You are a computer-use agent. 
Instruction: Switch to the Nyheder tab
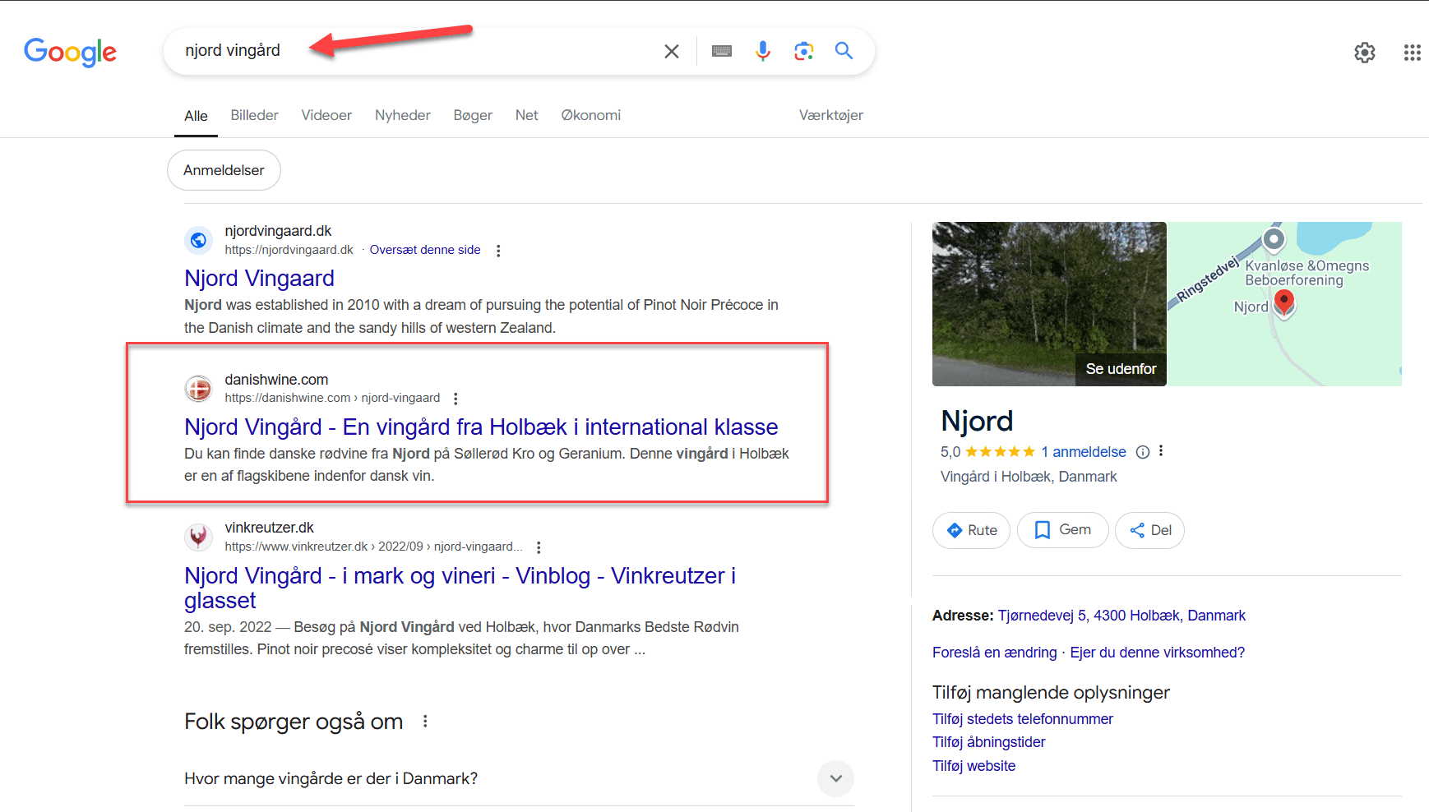click(x=402, y=115)
